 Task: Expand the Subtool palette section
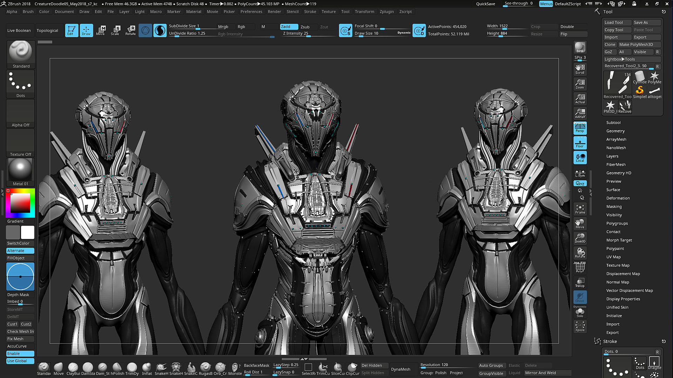pos(613,123)
